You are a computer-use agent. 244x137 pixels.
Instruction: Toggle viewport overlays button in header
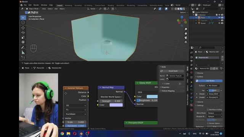(166, 9)
